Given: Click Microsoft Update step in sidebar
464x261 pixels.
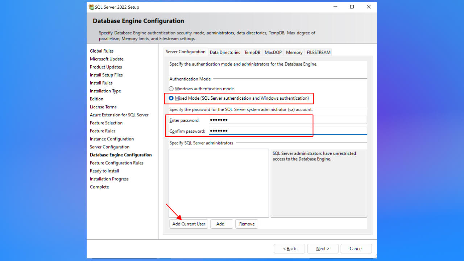Looking at the screenshot, I should tap(107, 59).
